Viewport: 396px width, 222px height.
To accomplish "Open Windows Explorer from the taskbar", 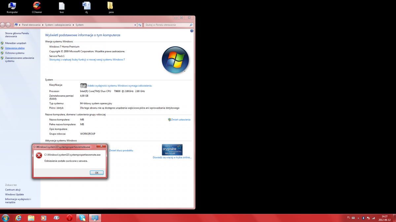I will [x=31, y=218].
